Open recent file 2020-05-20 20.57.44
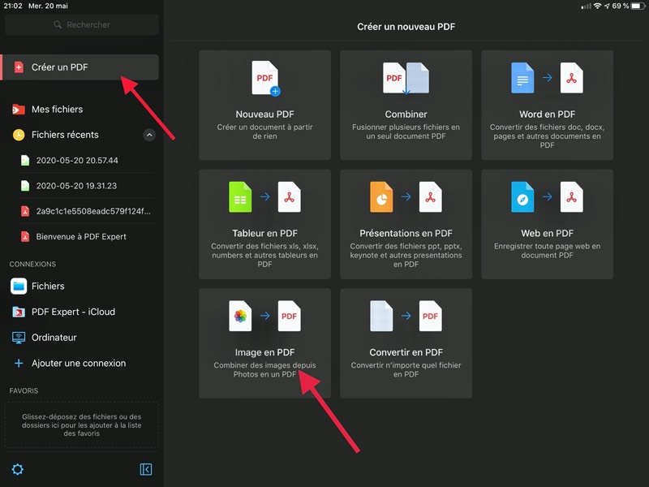This screenshot has height=487, width=649. (76, 161)
